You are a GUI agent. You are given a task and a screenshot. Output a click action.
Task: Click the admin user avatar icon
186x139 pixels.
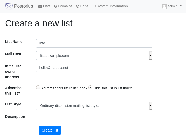click(164, 6)
